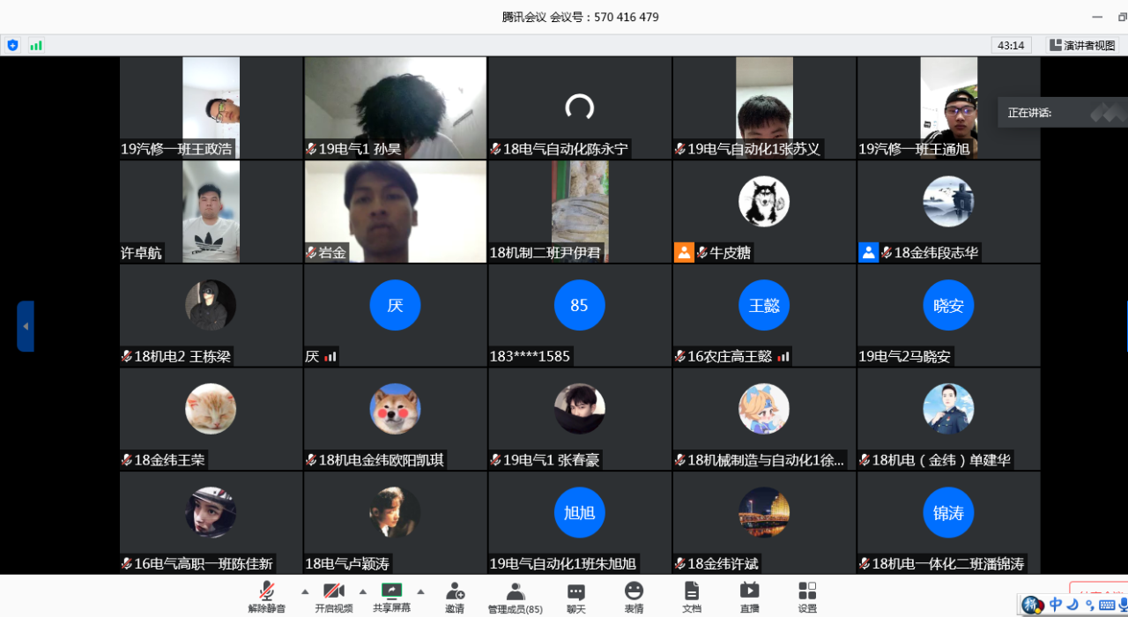
Task: Open the 表情 emoji reactions
Action: click(634, 597)
